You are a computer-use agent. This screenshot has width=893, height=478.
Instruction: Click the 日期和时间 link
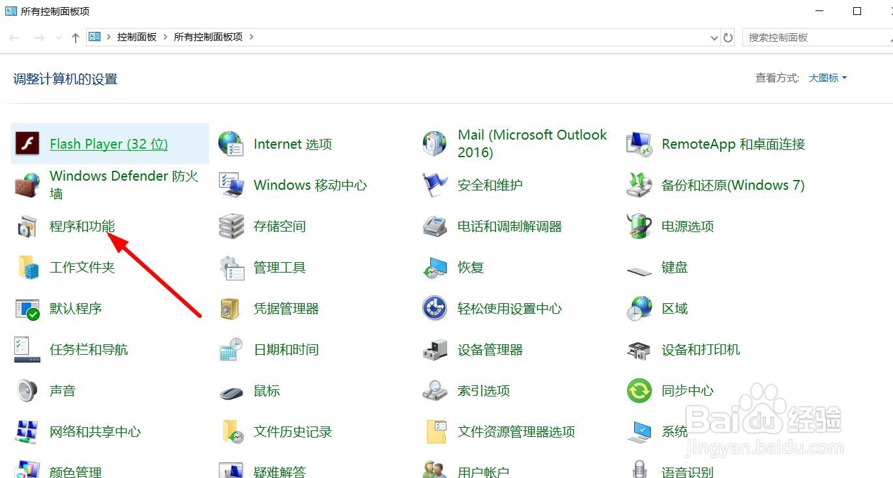(x=286, y=350)
